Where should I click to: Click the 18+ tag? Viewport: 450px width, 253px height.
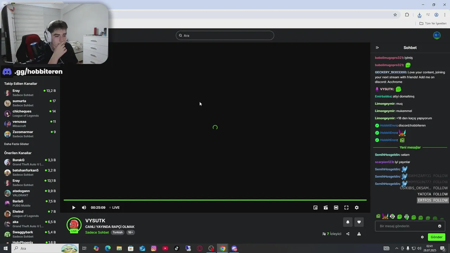coord(130,233)
